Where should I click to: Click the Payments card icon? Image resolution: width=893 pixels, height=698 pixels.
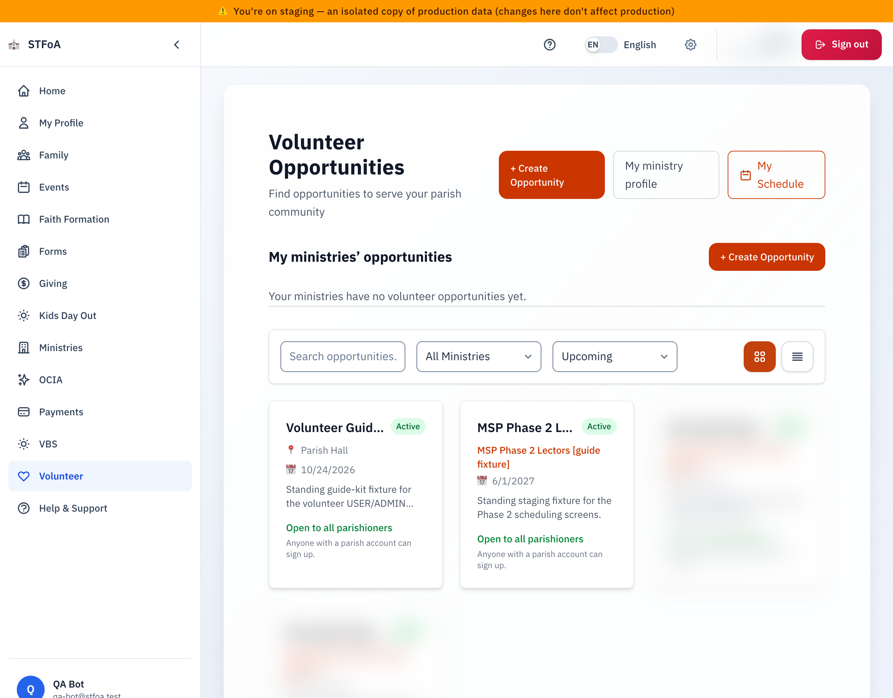pos(24,412)
